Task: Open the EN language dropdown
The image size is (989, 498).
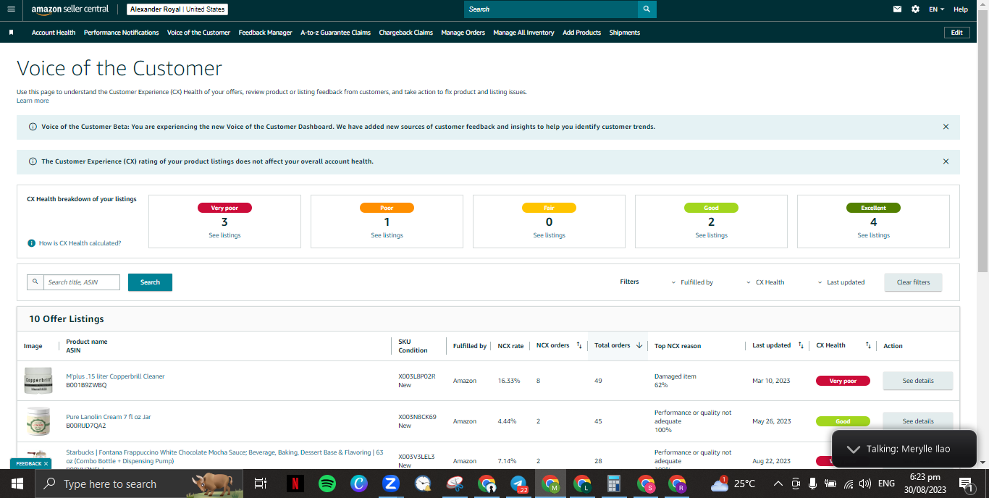Action: [937, 9]
